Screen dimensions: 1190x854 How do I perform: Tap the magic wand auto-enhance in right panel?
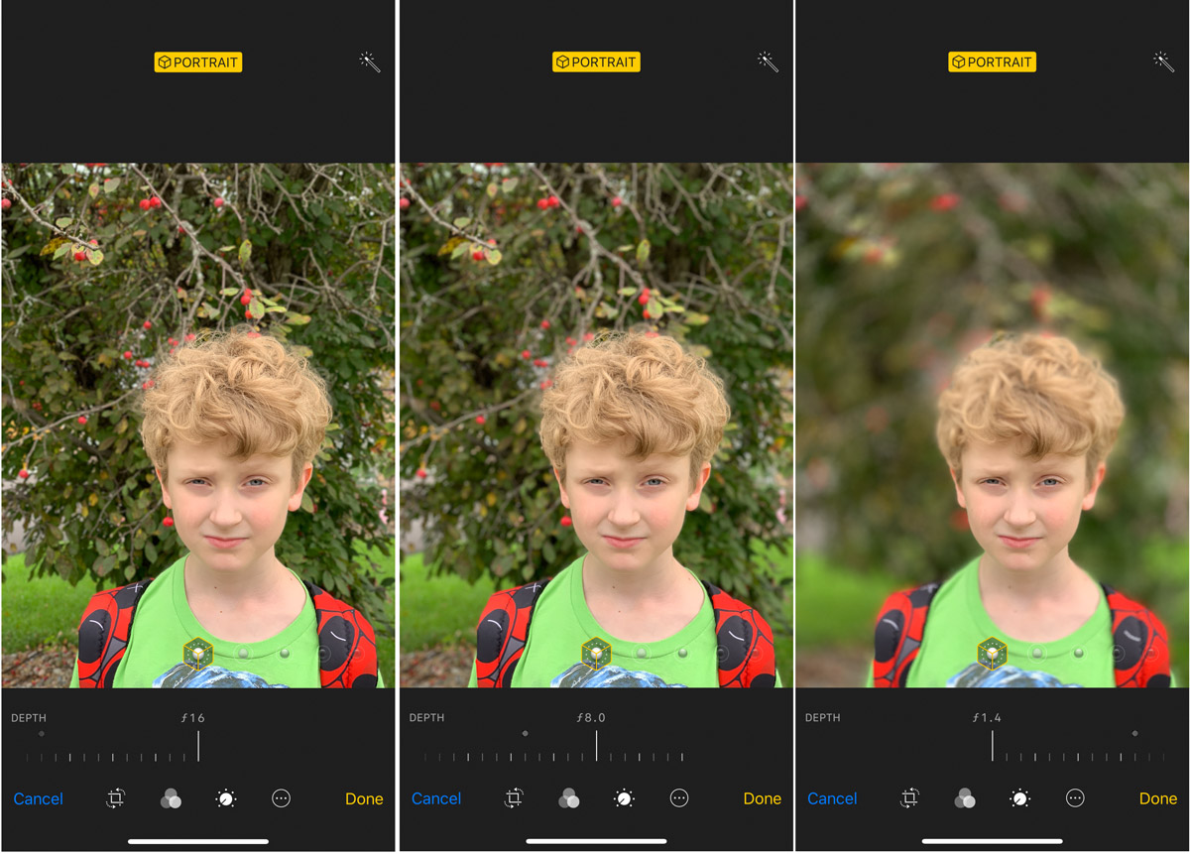(1164, 61)
